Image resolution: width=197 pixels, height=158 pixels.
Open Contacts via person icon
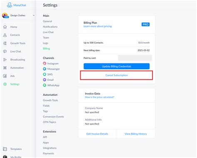click(x=5, y=35)
